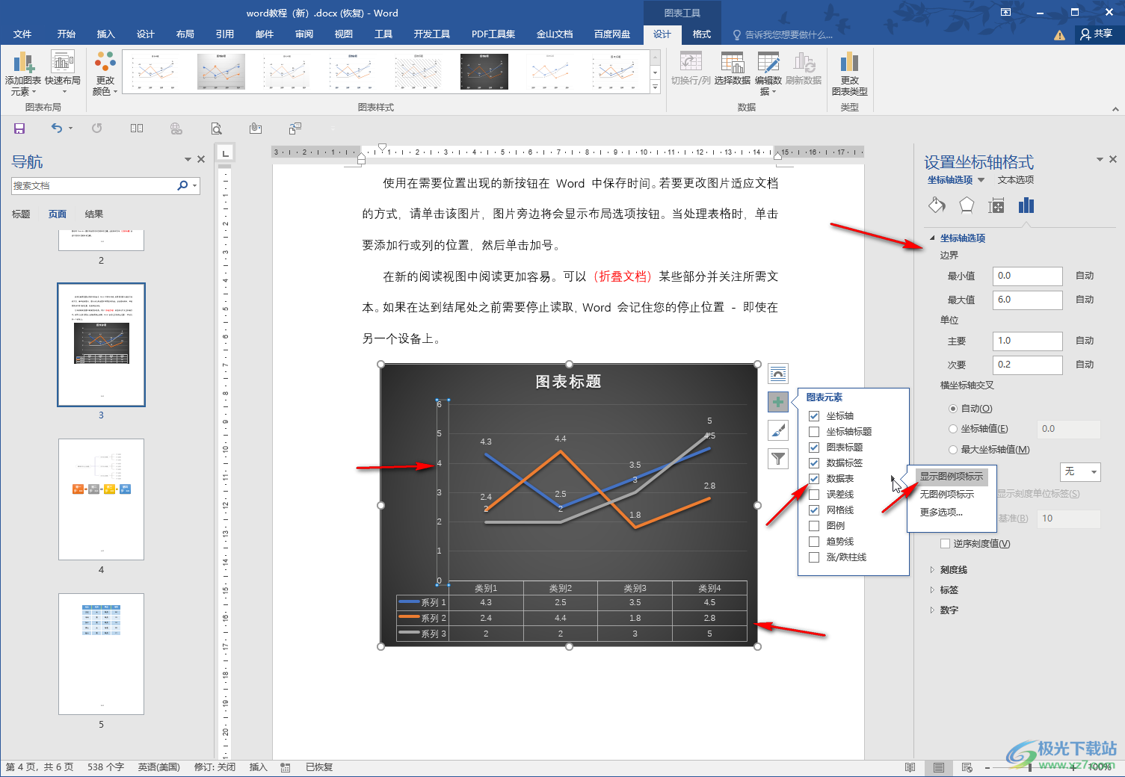Expand the chart styles gallery more arrow
This screenshot has width=1125, height=777.
pos(656,87)
